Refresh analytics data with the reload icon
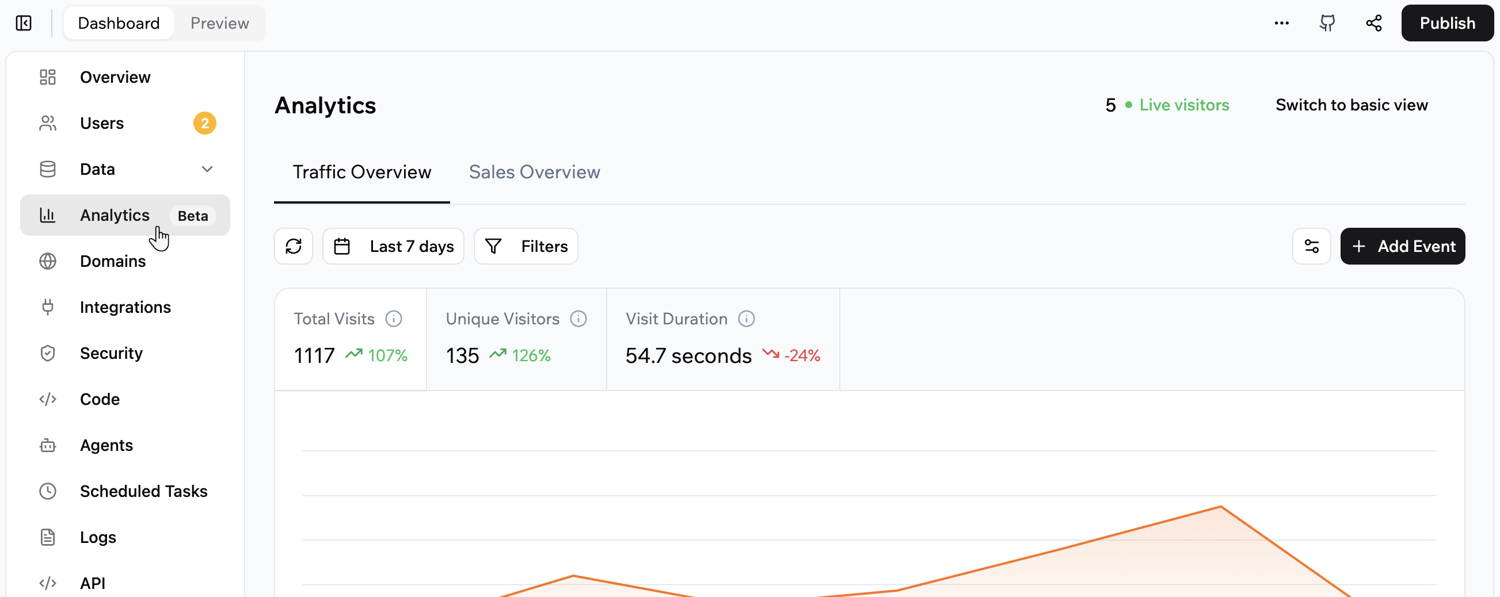1500x597 pixels. (293, 246)
